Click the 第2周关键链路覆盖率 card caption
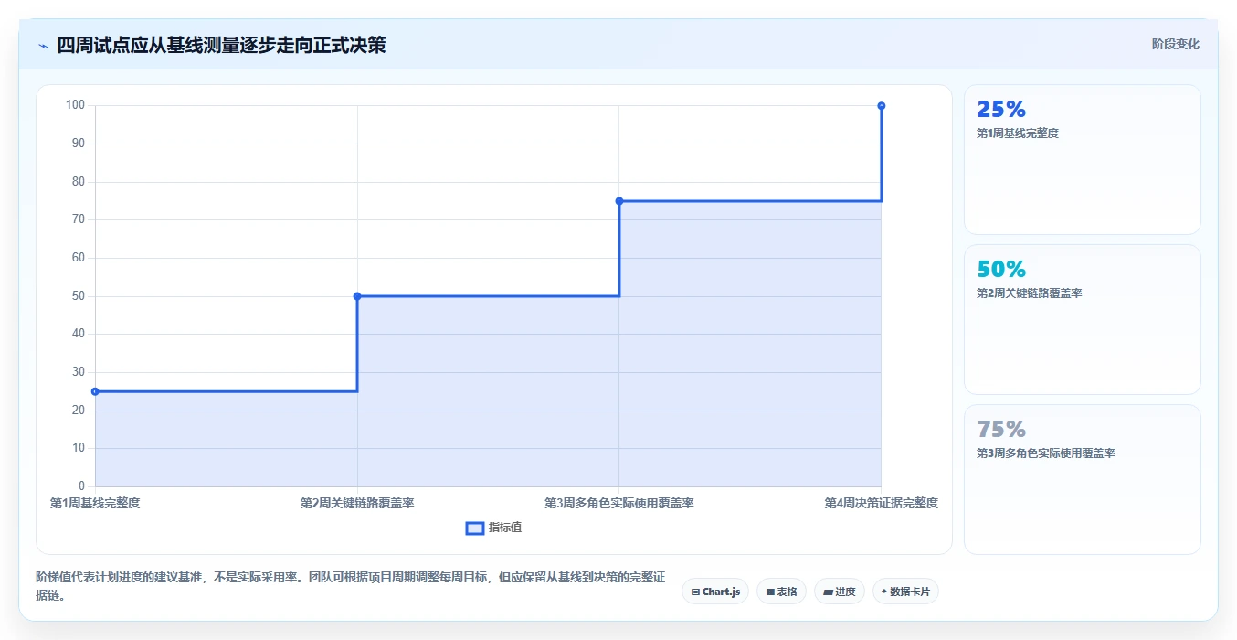 [1030, 293]
